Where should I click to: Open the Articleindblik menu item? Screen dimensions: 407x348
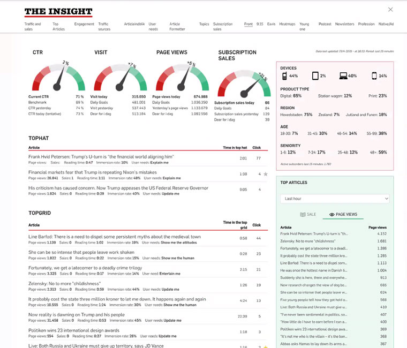[134, 24]
